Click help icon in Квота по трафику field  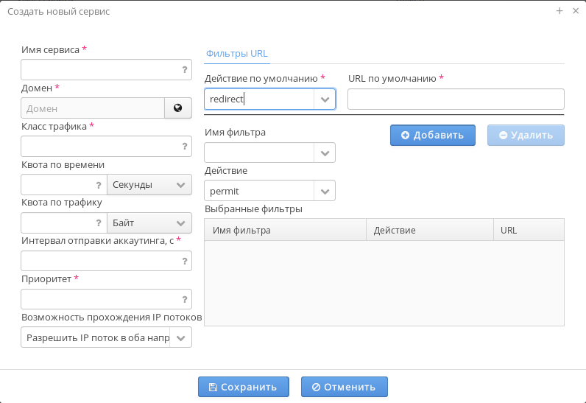tap(99, 222)
